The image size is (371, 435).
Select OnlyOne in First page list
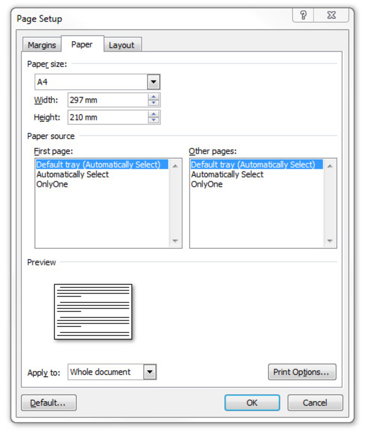(x=52, y=184)
